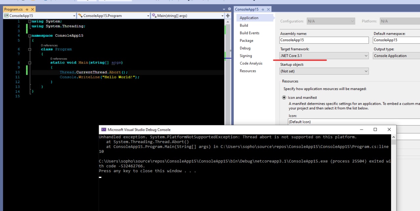Click the Debug Console vertical scrollbar thumb
Viewport: 420px width, 211px height.
click(x=394, y=142)
